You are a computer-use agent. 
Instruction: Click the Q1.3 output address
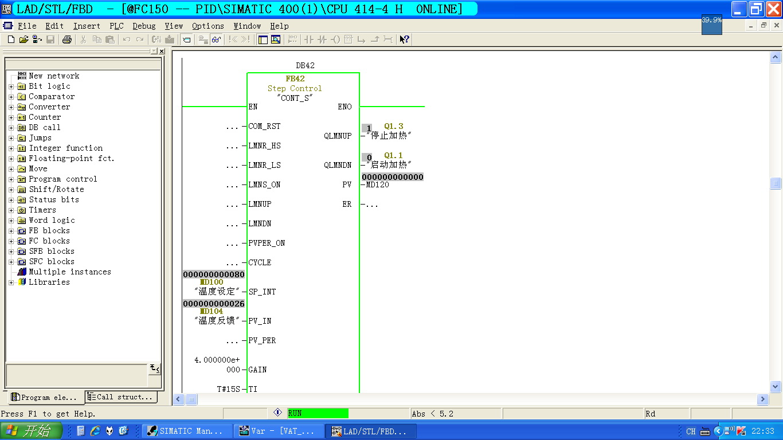[394, 126]
